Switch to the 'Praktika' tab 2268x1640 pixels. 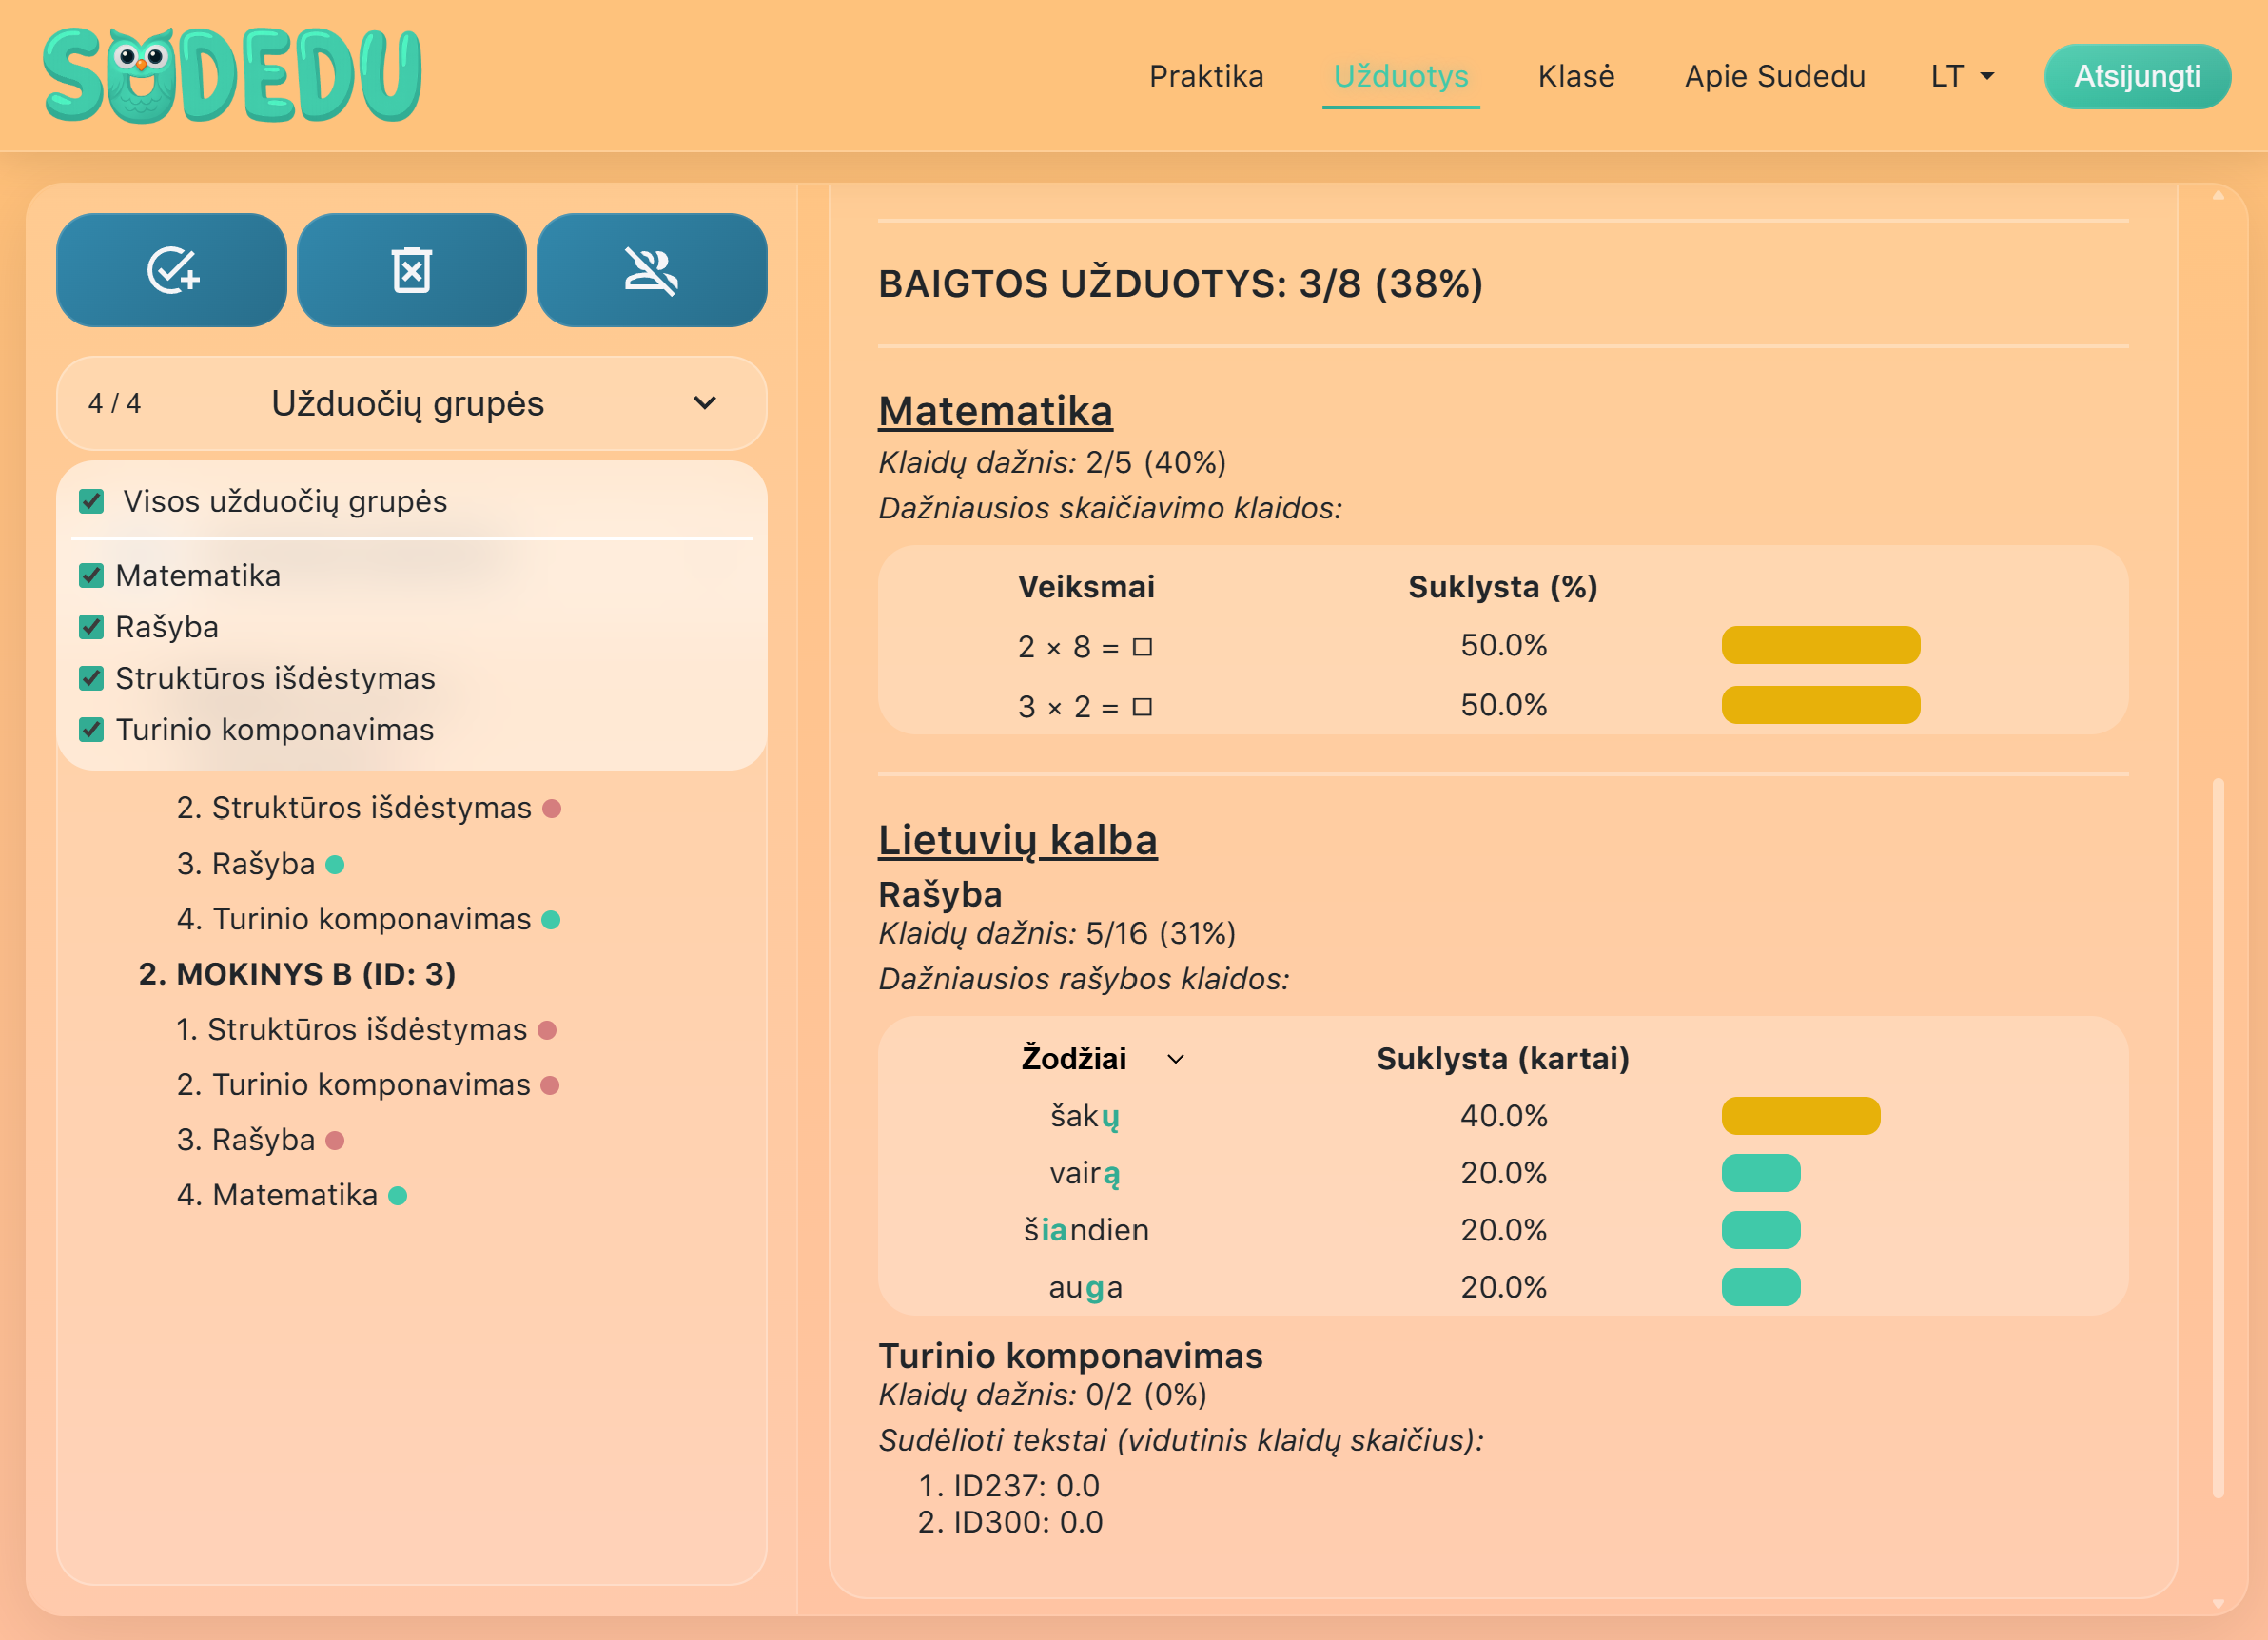1206,76
